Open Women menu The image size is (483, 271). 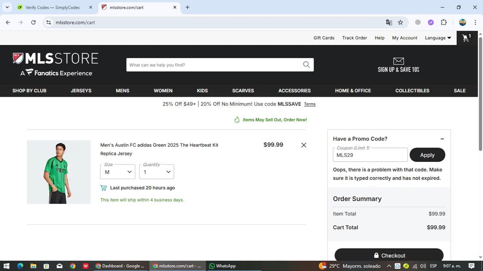tap(163, 91)
